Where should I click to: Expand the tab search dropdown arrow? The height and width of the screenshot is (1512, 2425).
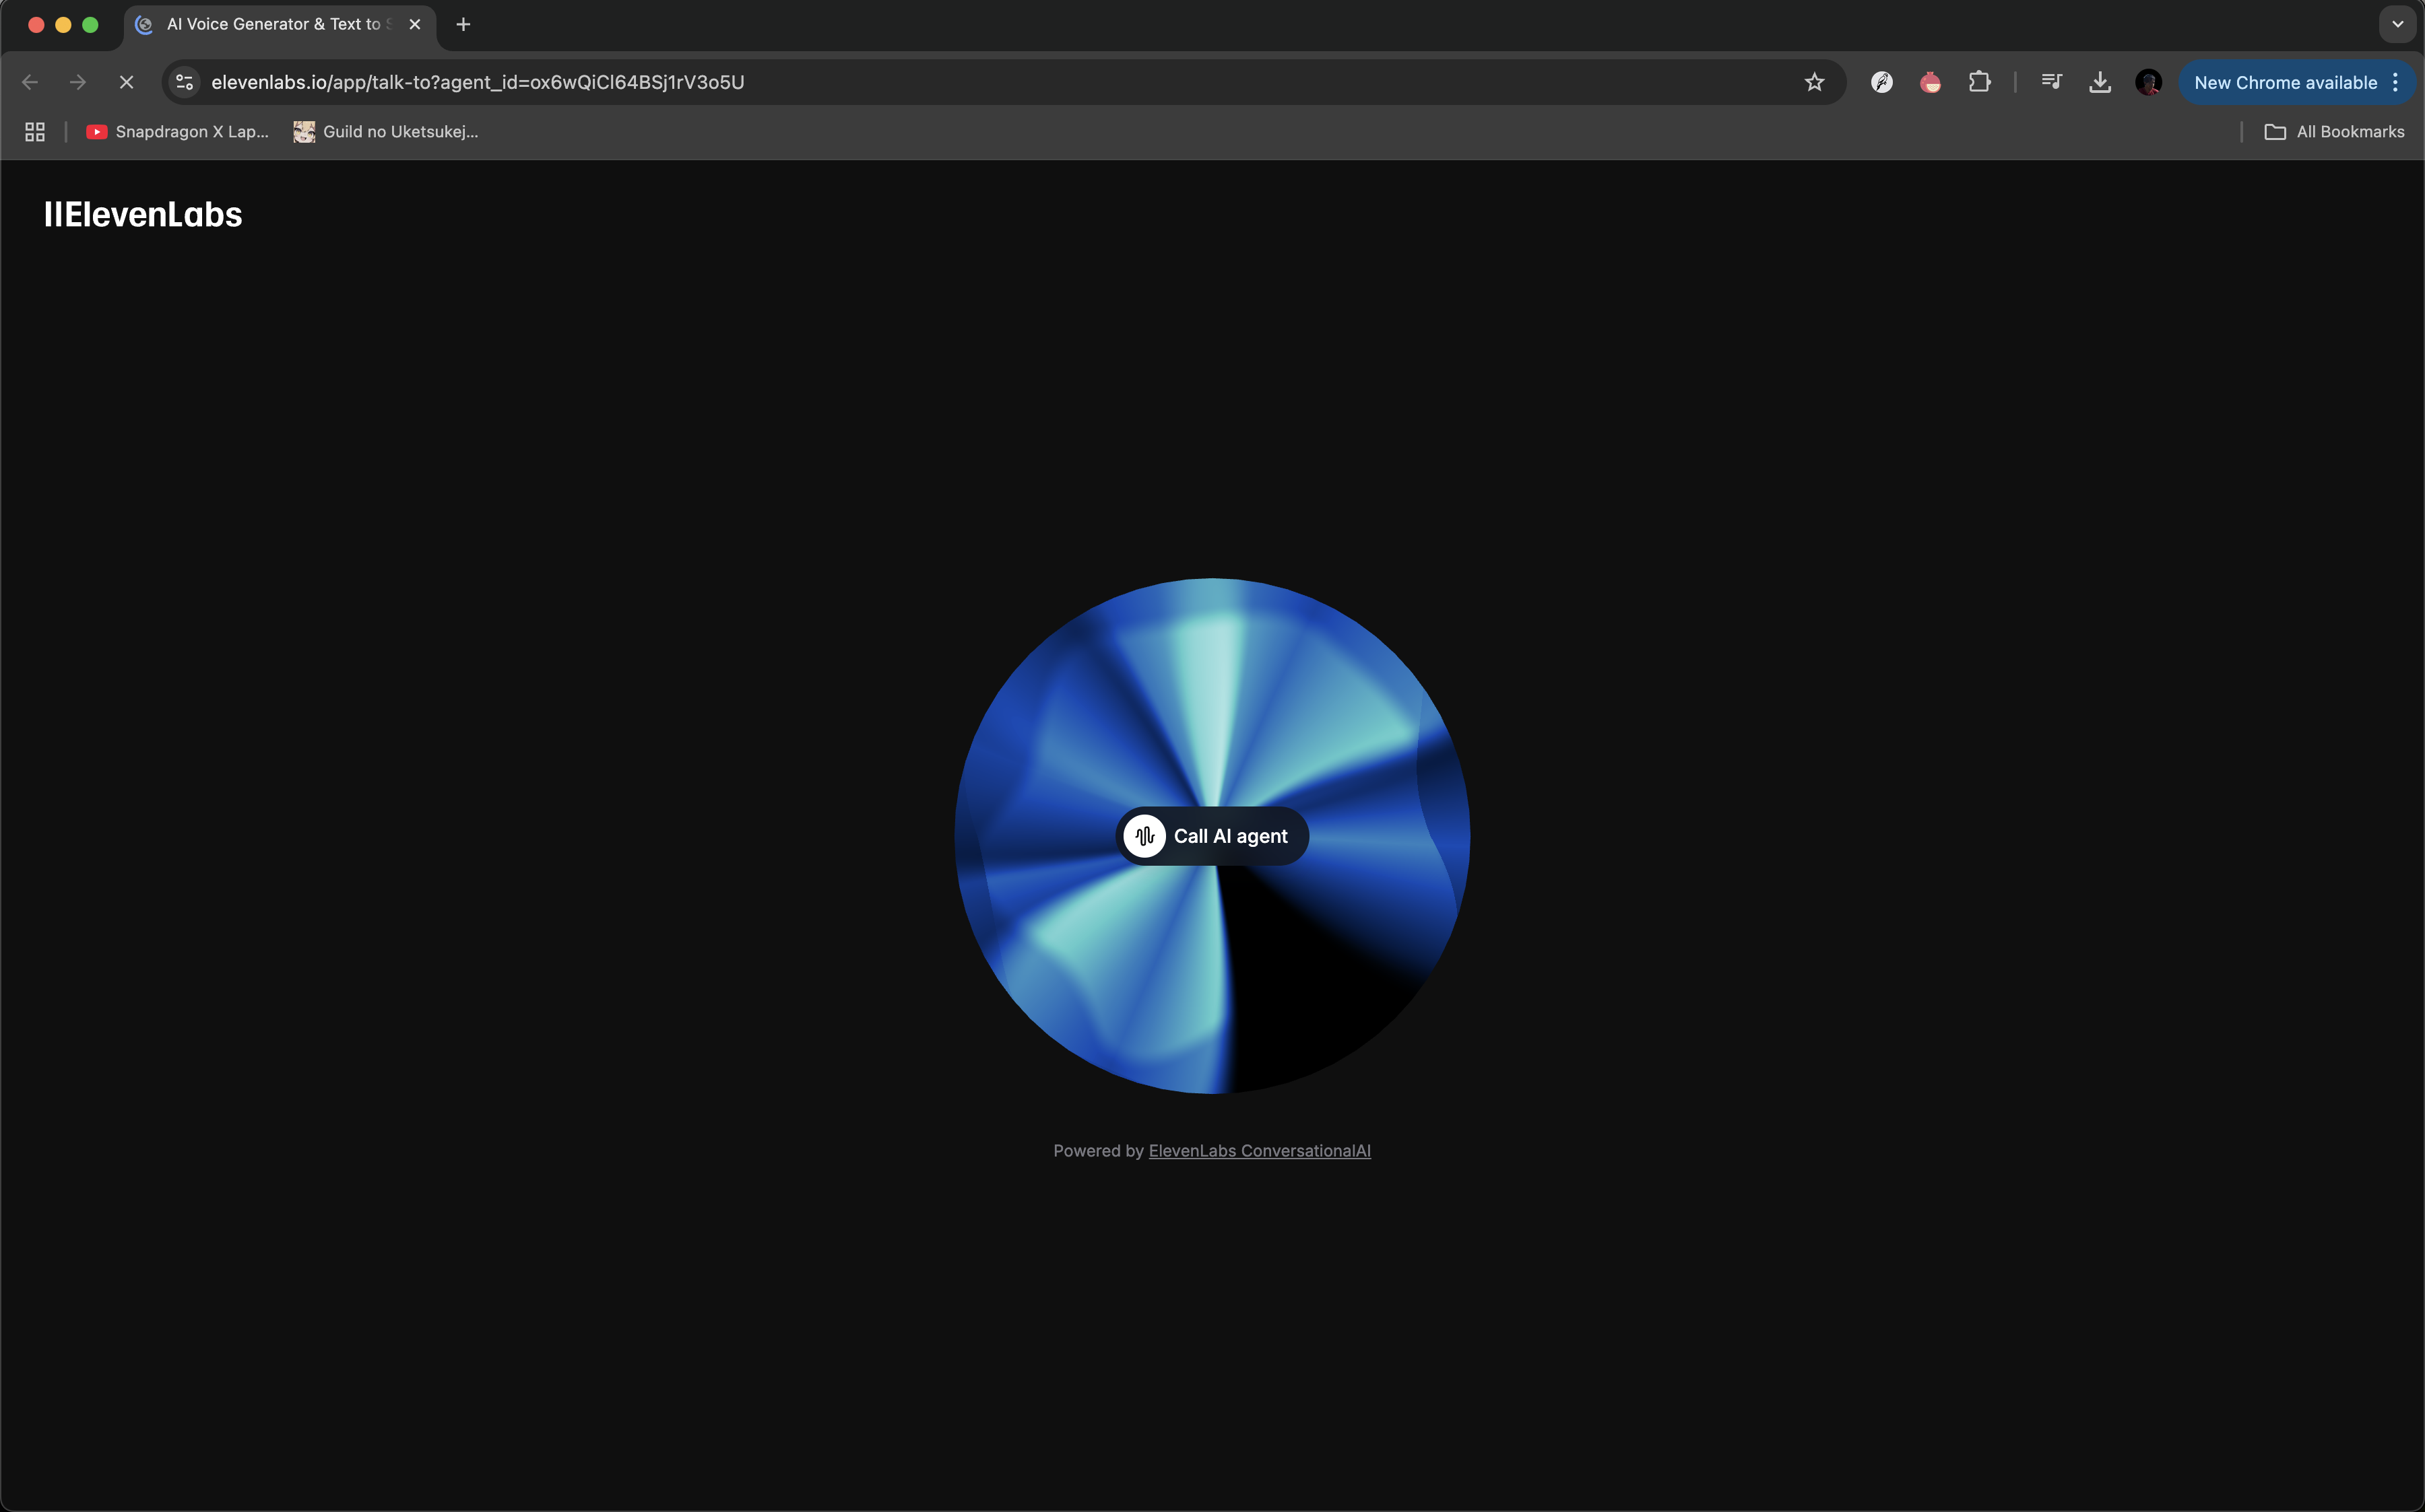coord(2397,24)
